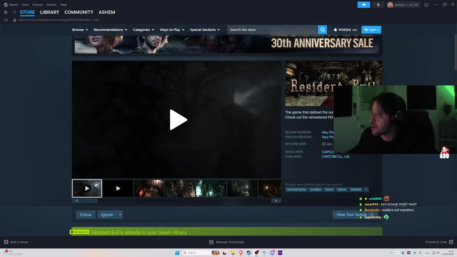The image size is (457, 257).
Task: Open Discord from the taskbar
Action: (272, 253)
